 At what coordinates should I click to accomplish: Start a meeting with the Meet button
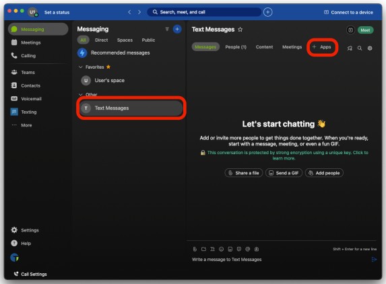[365, 30]
